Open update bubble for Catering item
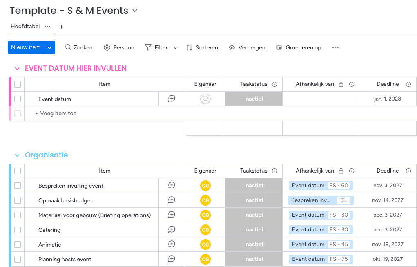The width and height of the screenshot is (417, 267). pyautogui.click(x=172, y=229)
